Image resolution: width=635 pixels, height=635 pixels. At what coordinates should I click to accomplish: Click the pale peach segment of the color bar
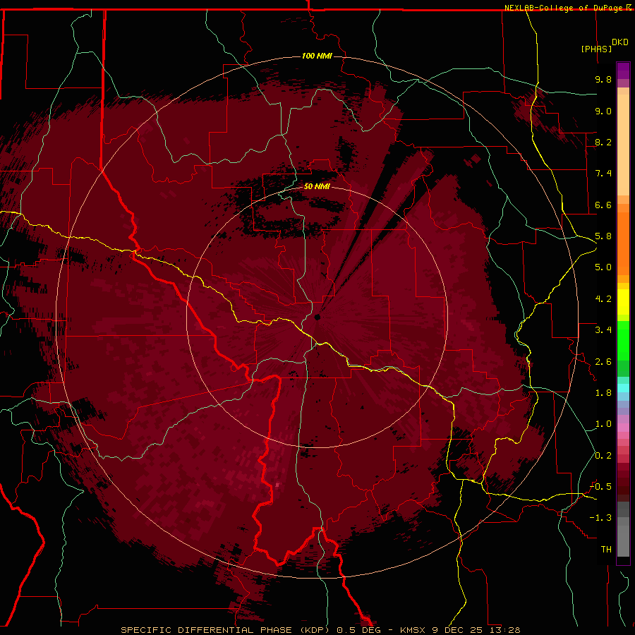(623, 145)
